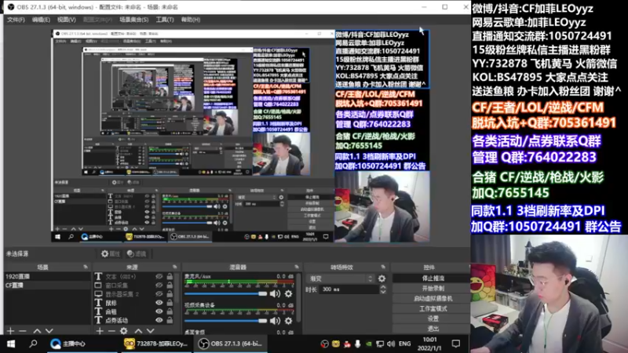The image size is (628, 353).
Task: Open source 滤镜 filters button
Action: [x=136, y=253]
